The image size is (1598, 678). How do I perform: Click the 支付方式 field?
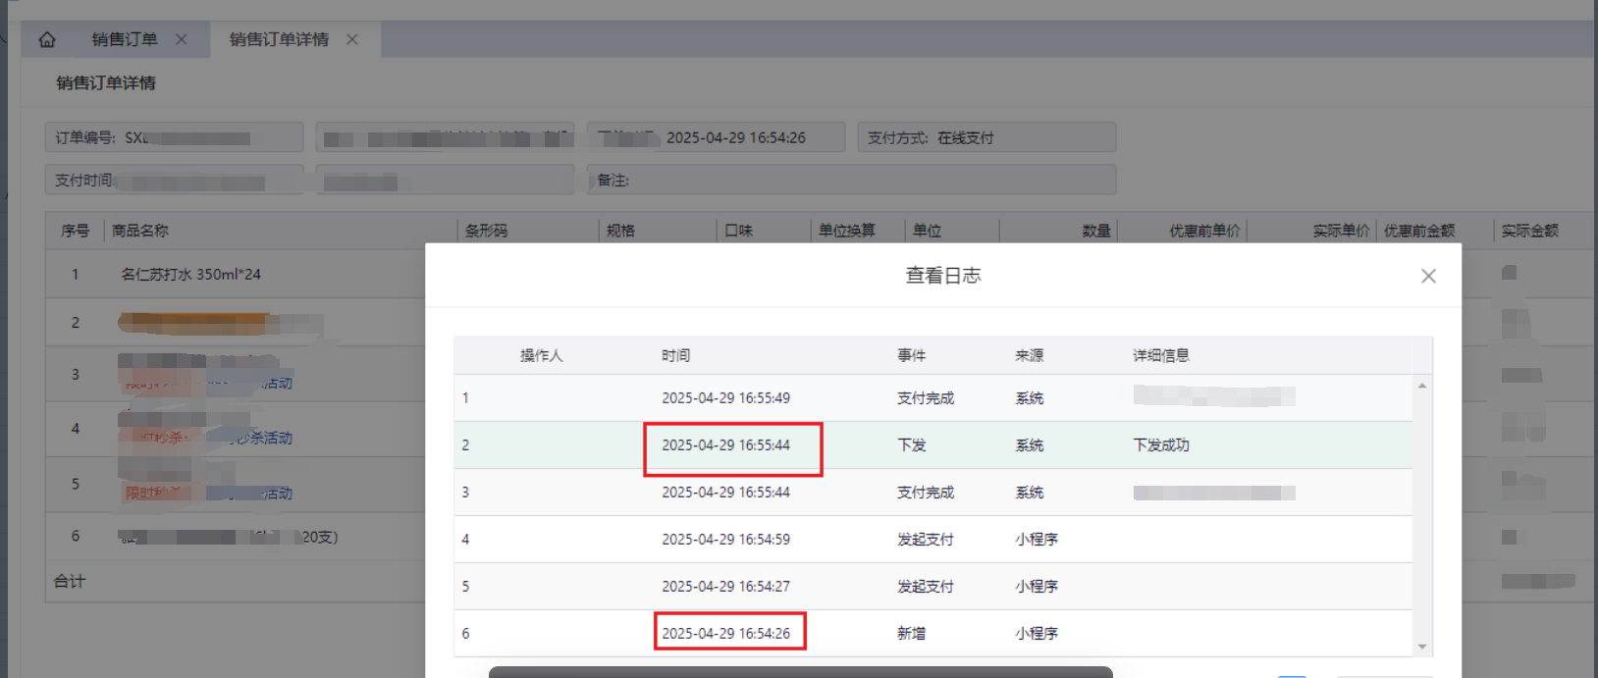(x=985, y=137)
